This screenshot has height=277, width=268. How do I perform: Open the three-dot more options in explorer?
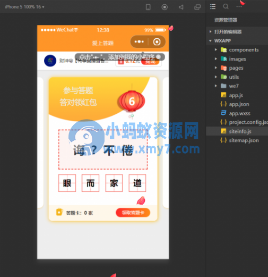coord(239,6)
